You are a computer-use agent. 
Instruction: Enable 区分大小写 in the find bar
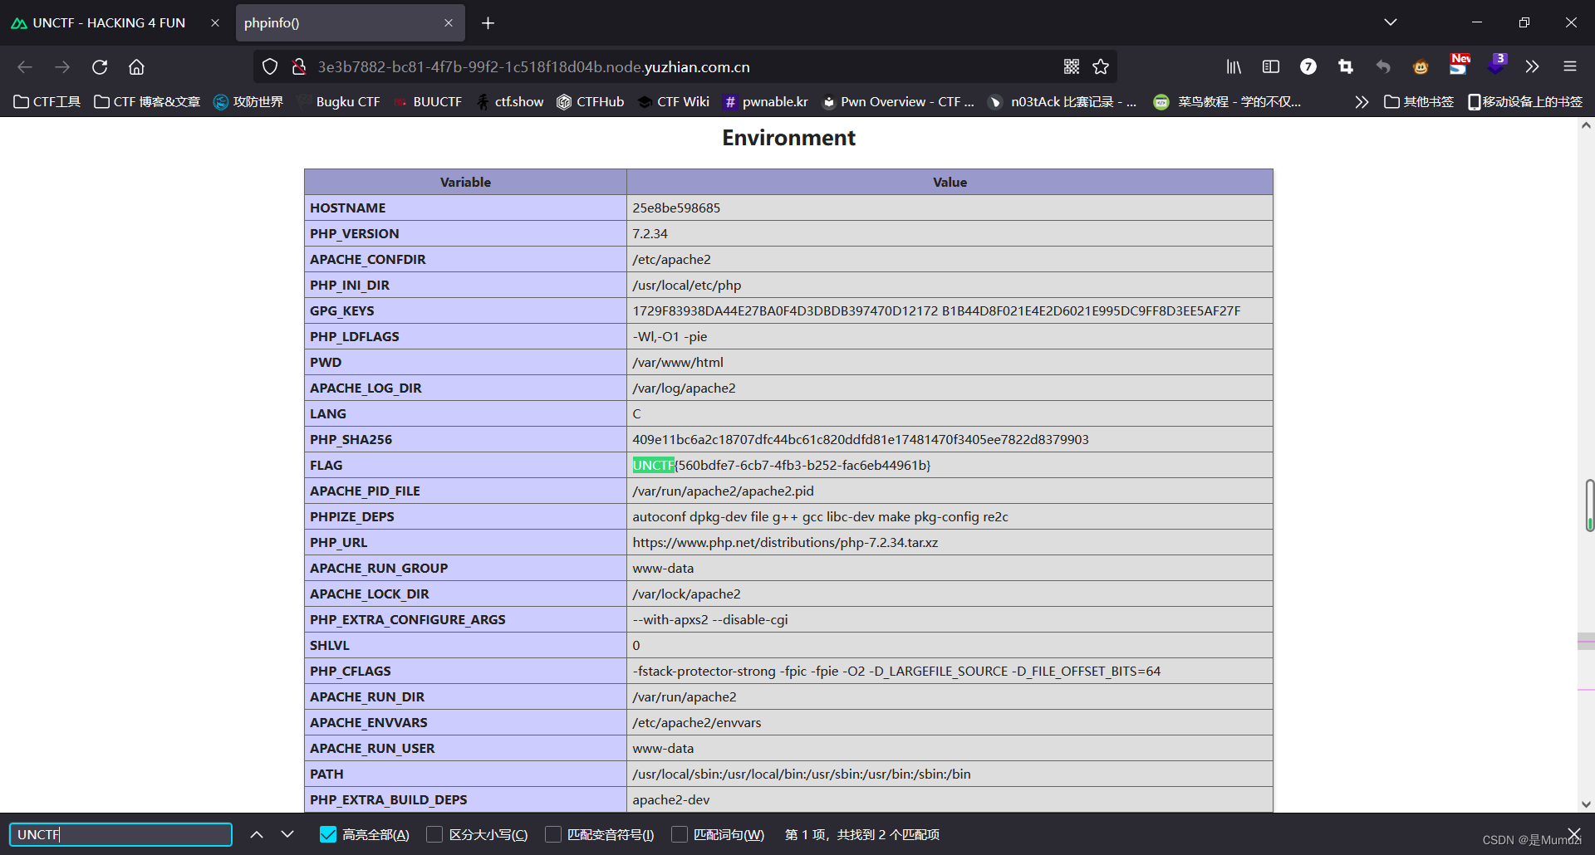(x=434, y=834)
